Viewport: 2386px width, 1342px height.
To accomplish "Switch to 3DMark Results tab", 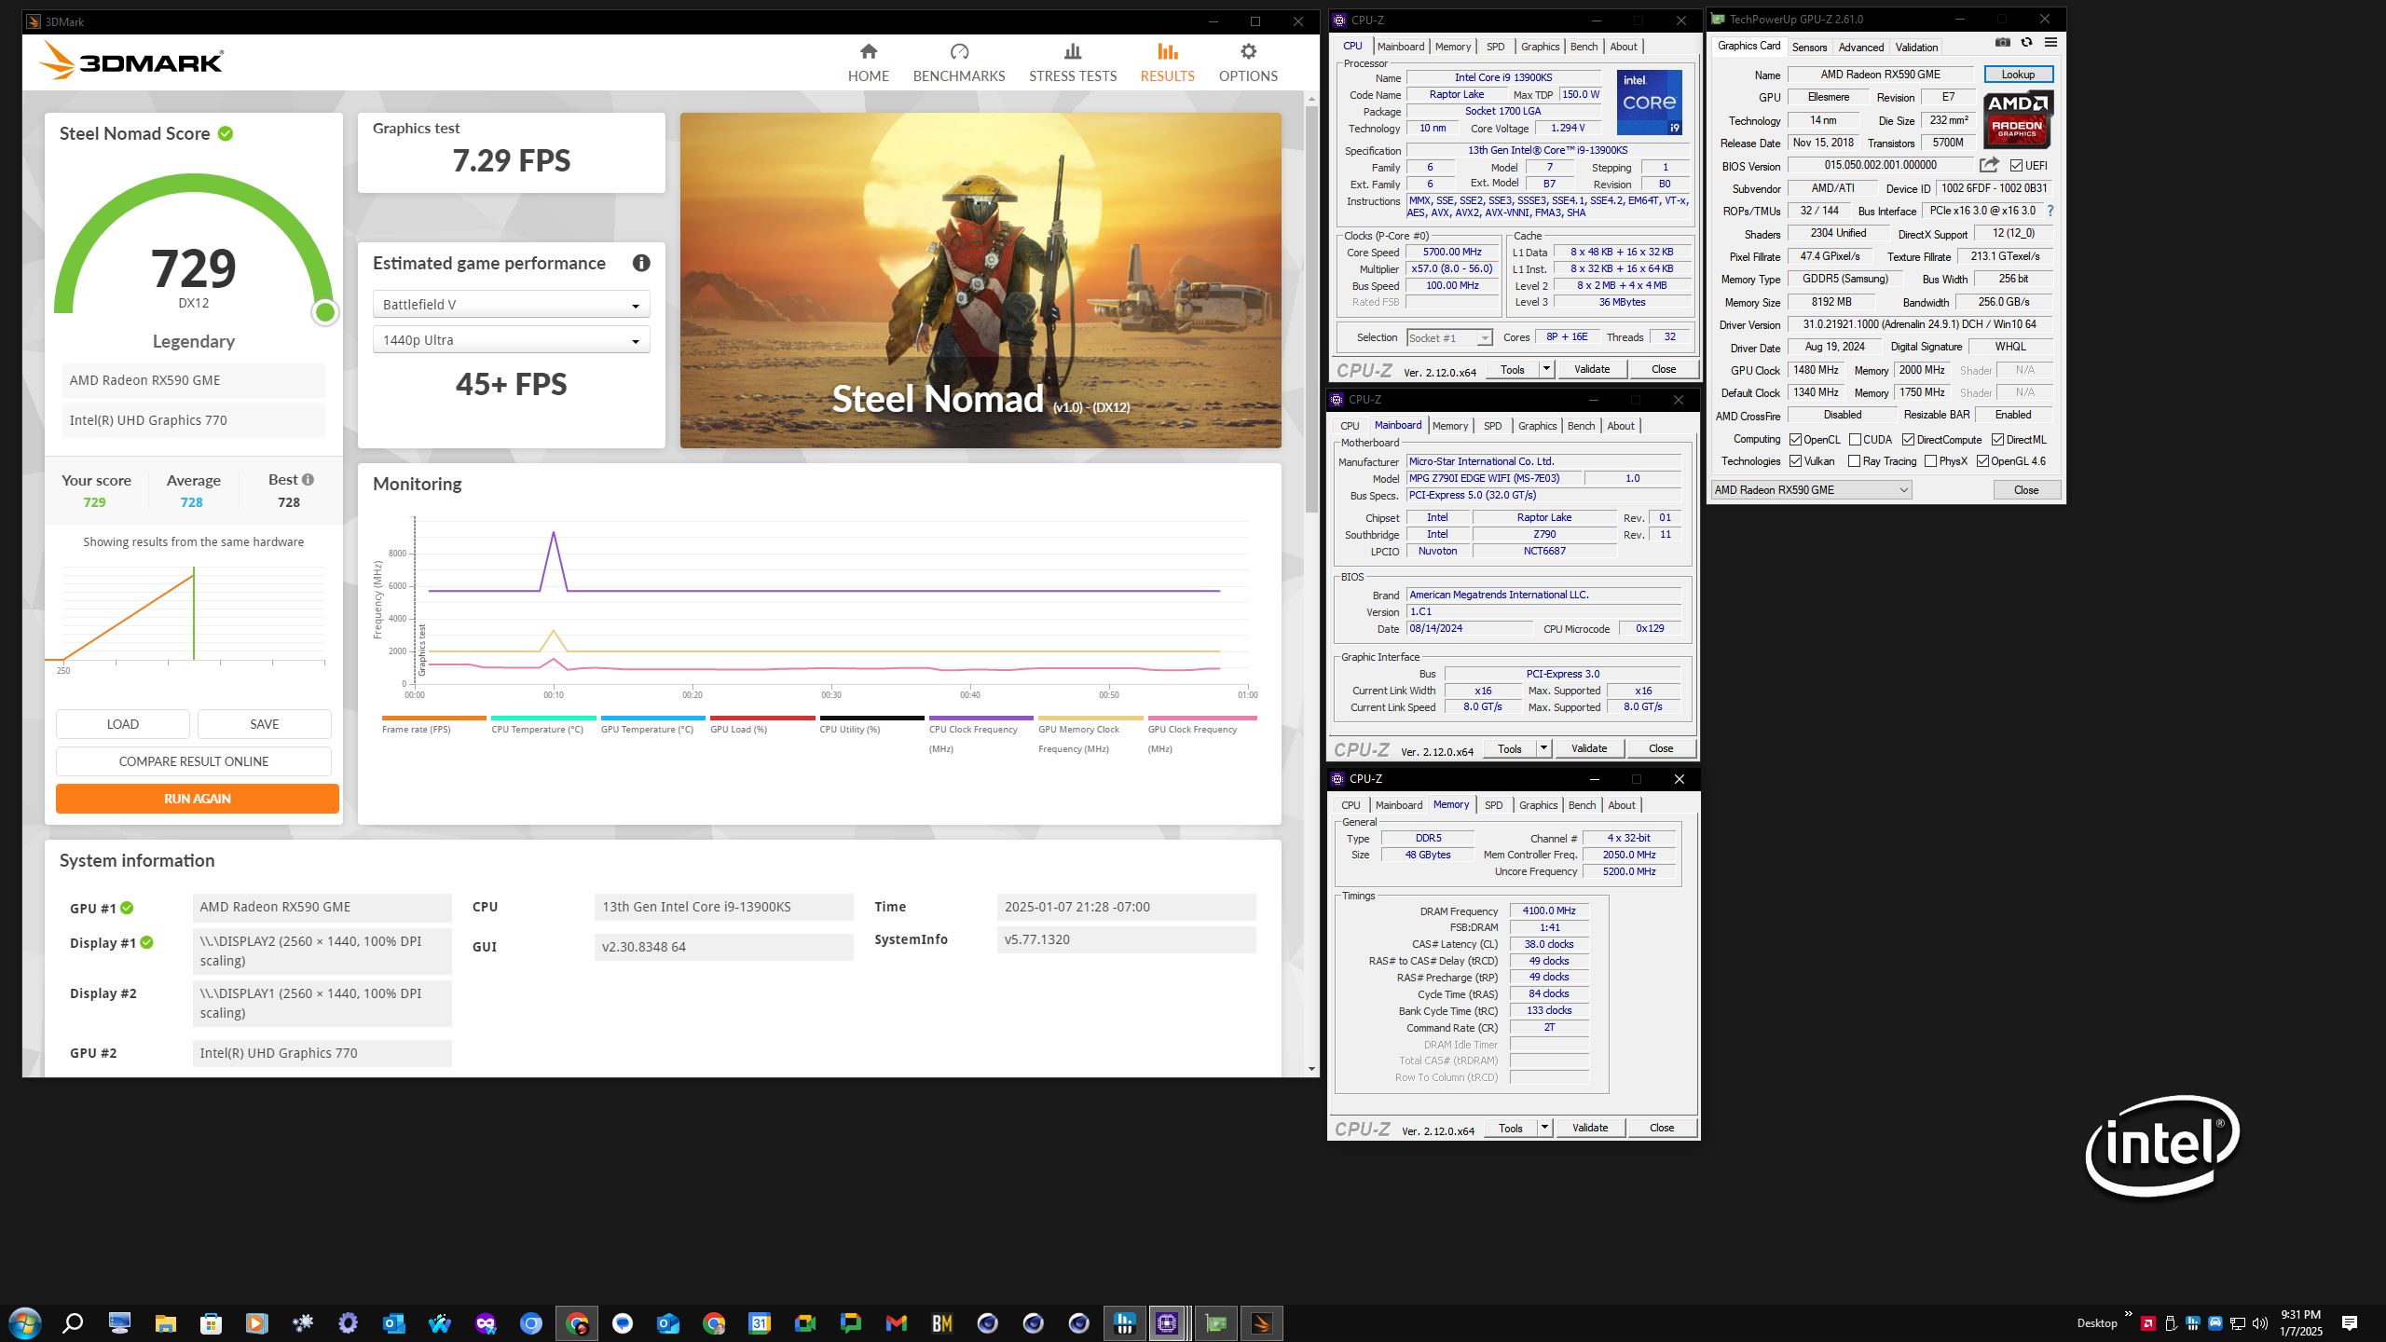I will point(1167,62).
